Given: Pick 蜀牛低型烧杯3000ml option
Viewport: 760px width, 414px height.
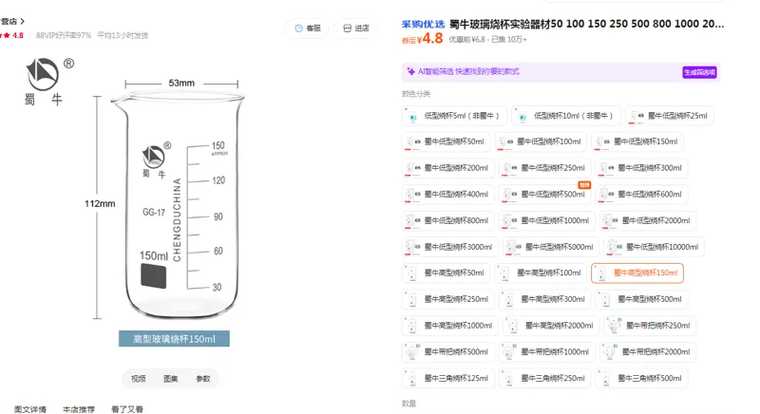Looking at the screenshot, I should coord(449,247).
